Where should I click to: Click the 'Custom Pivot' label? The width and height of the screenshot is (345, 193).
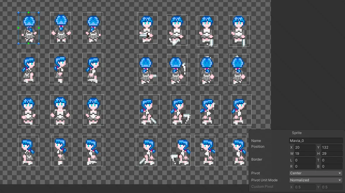262,187
